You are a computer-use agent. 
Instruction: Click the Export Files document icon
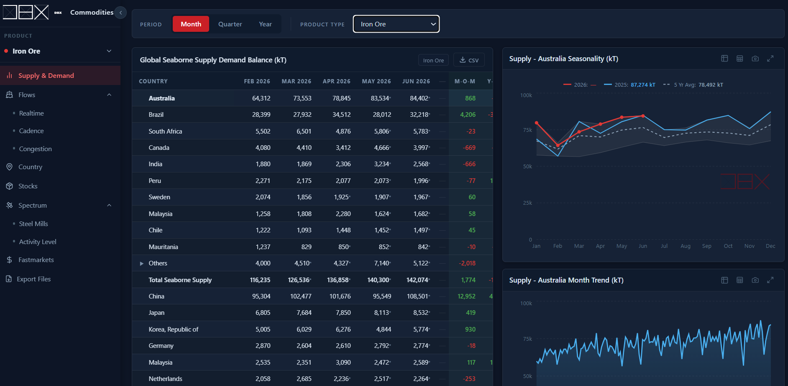[9, 279]
